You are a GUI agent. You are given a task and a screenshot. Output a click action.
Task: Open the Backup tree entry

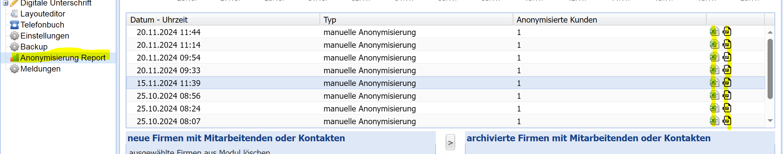click(34, 47)
